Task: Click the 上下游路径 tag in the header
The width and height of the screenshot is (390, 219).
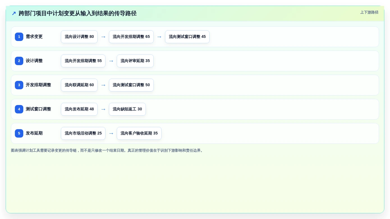Action: tap(369, 12)
